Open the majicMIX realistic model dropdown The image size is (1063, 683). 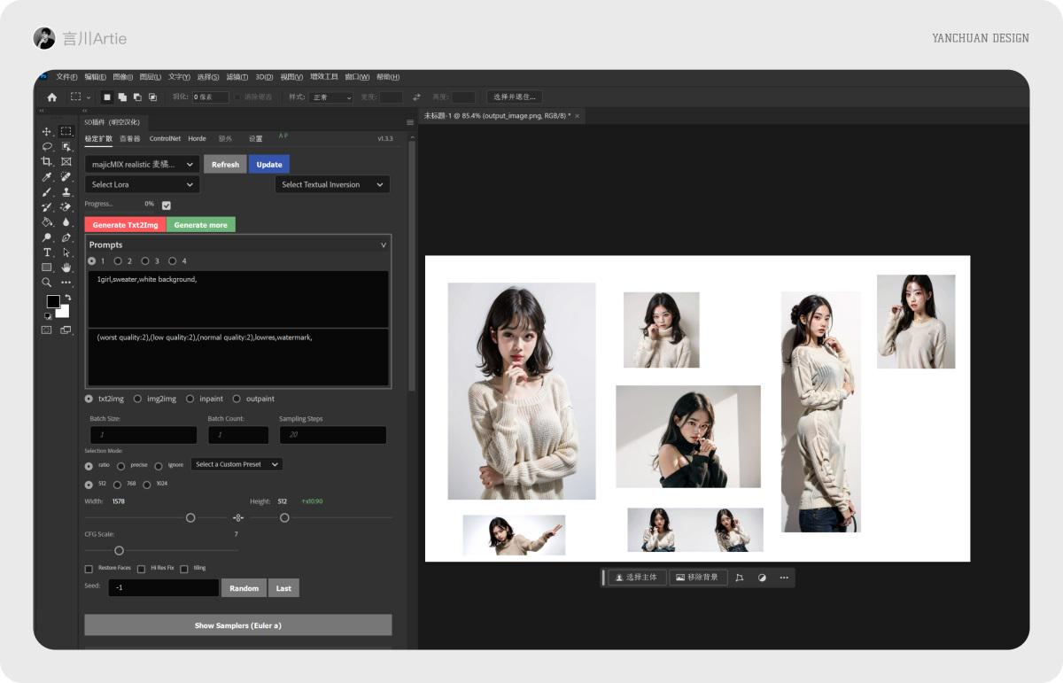point(142,164)
